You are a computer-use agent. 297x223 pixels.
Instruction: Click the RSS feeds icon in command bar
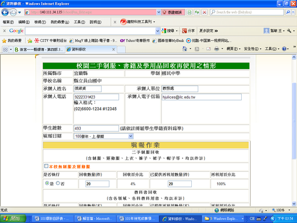click(197, 49)
